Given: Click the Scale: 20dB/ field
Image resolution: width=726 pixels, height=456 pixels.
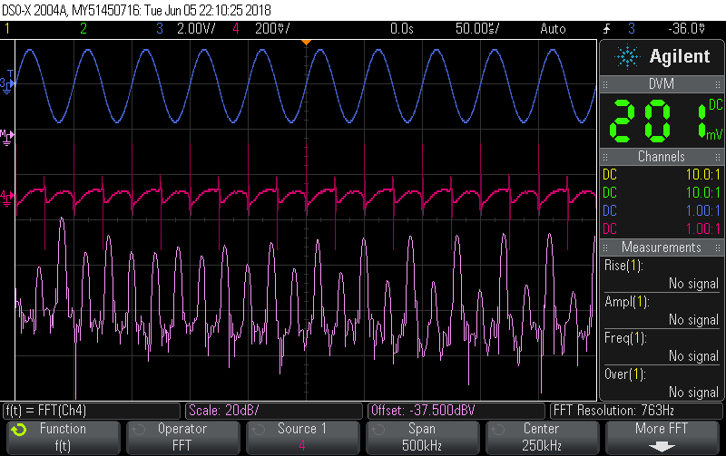Looking at the screenshot, I should pyautogui.click(x=274, y=411).
